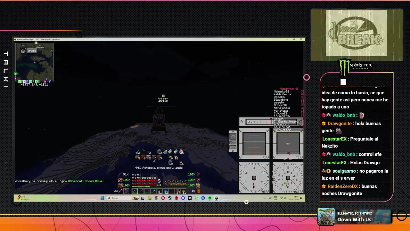Click Drawgonite's username in chat

click(x=340, y=124)
